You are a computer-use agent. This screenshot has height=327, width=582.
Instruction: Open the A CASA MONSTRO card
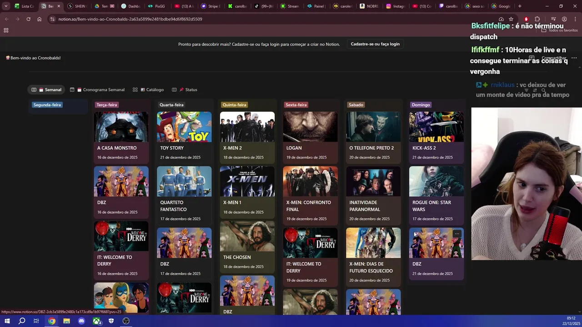coord(121,138)
